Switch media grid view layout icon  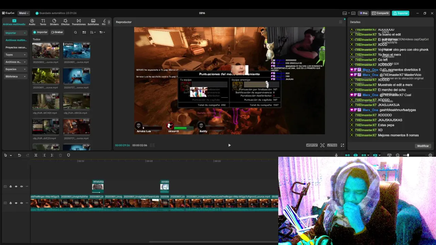(x=84, y=32)
